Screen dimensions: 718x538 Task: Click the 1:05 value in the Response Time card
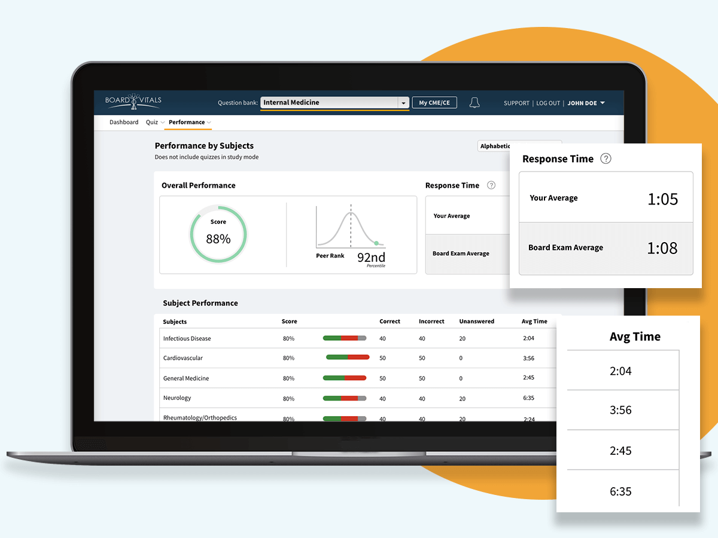coord(663,198)
